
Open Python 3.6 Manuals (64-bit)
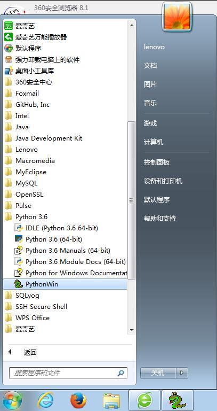[65, 251]
